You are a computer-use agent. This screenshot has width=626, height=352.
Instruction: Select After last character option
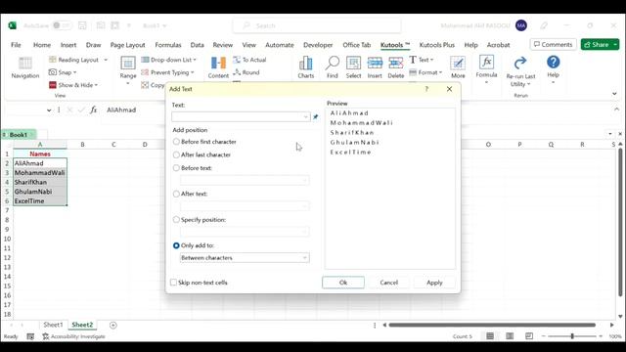(x=176, y=154)
